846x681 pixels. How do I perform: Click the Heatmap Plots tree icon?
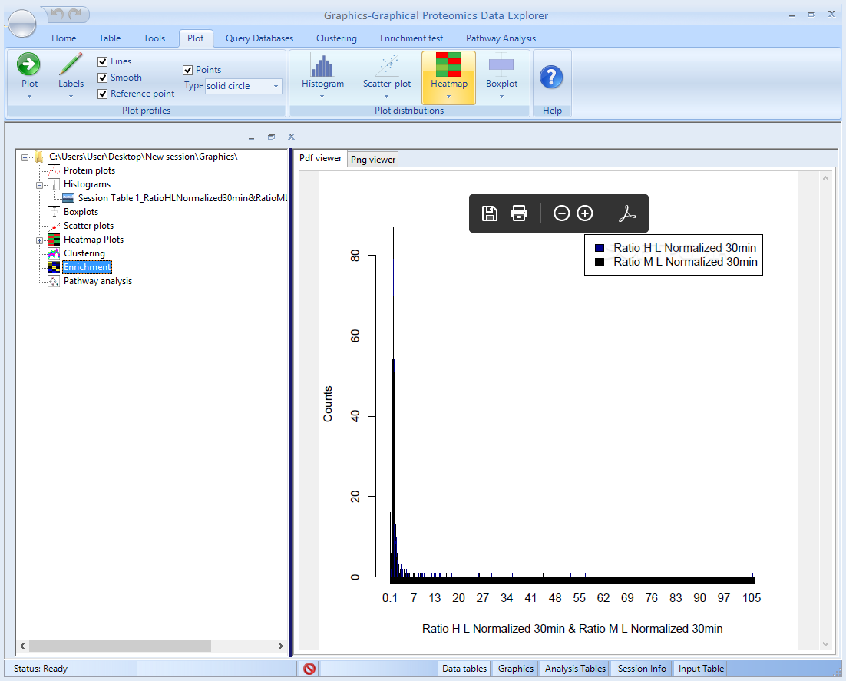pos(54,240)
